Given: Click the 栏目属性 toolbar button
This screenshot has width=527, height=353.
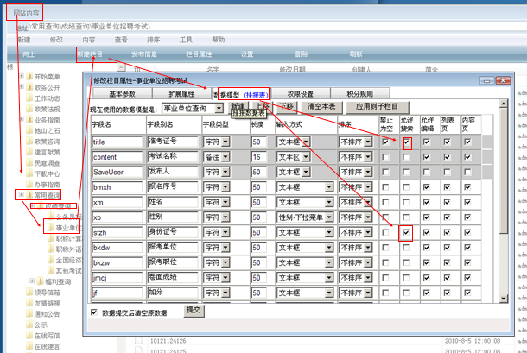Looking at the screenshot, I should pyautogui.click(x=199, y=54).
